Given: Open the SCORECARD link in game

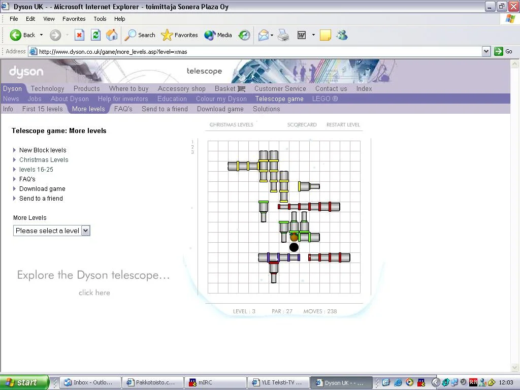Looking at the screenshot, I should 302,124.
